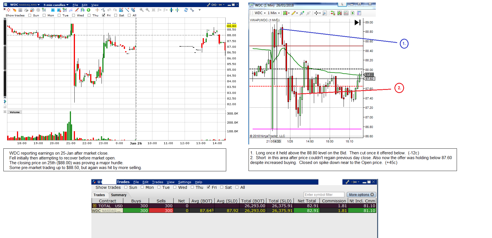
Task: Click the chain link icon in 5 min chart title bar
Action: [214, 5]
